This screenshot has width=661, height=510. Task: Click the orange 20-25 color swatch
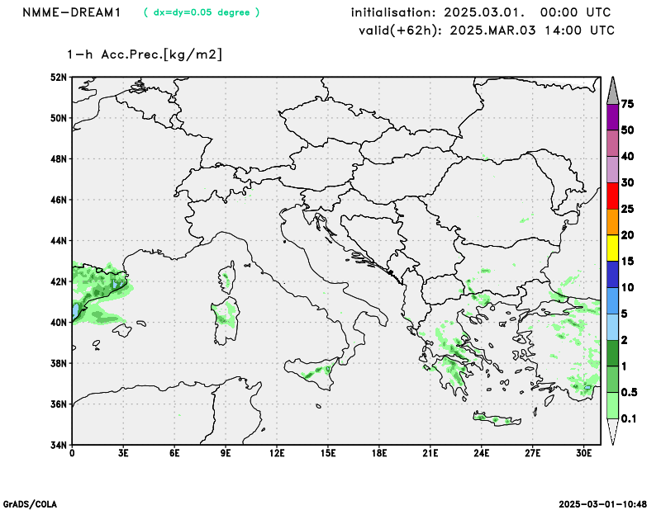(x=612, y=222)
